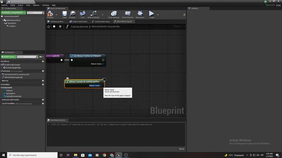Click the Añadir componente button
This screenshot has width=282, height=158.
pos(13,13)
